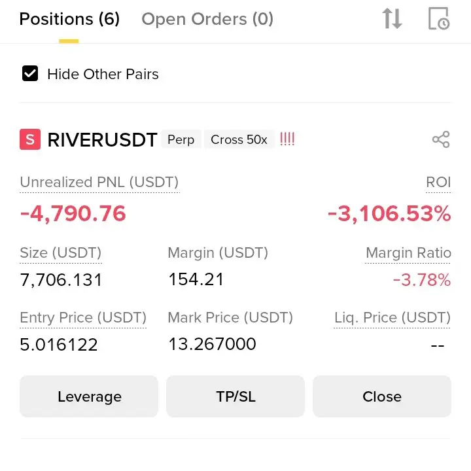Screen dimensions: 471x471
Task: Set TP/SL for the position
Action: coord(235,396)
